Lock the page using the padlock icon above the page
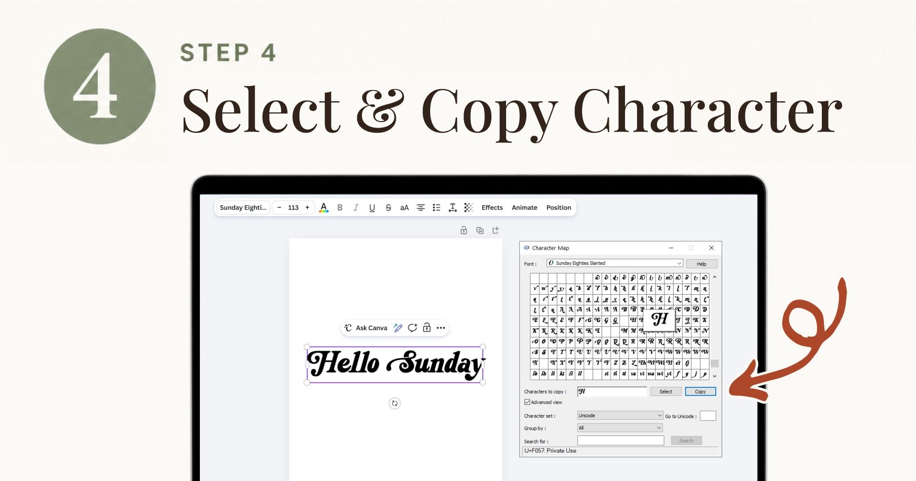 464,230
